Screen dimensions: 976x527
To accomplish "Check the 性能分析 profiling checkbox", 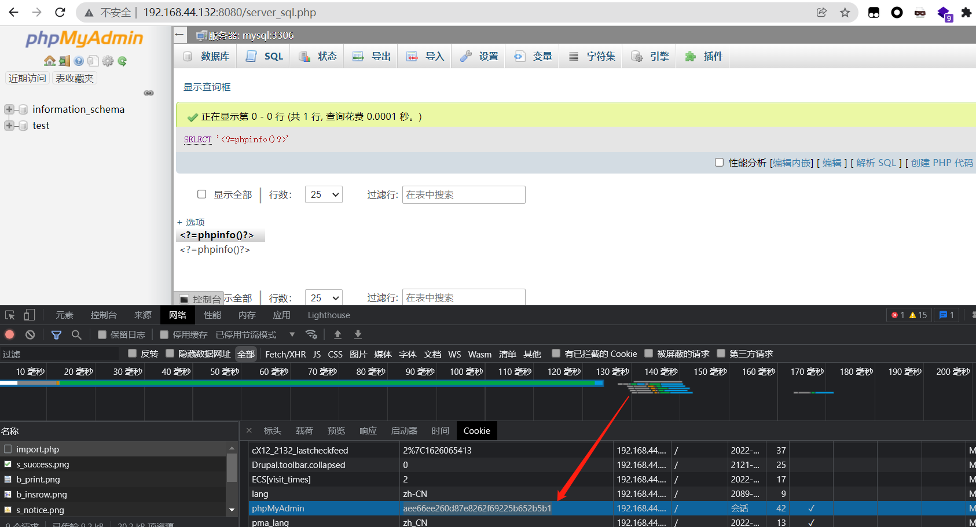I will coord(719,163).
